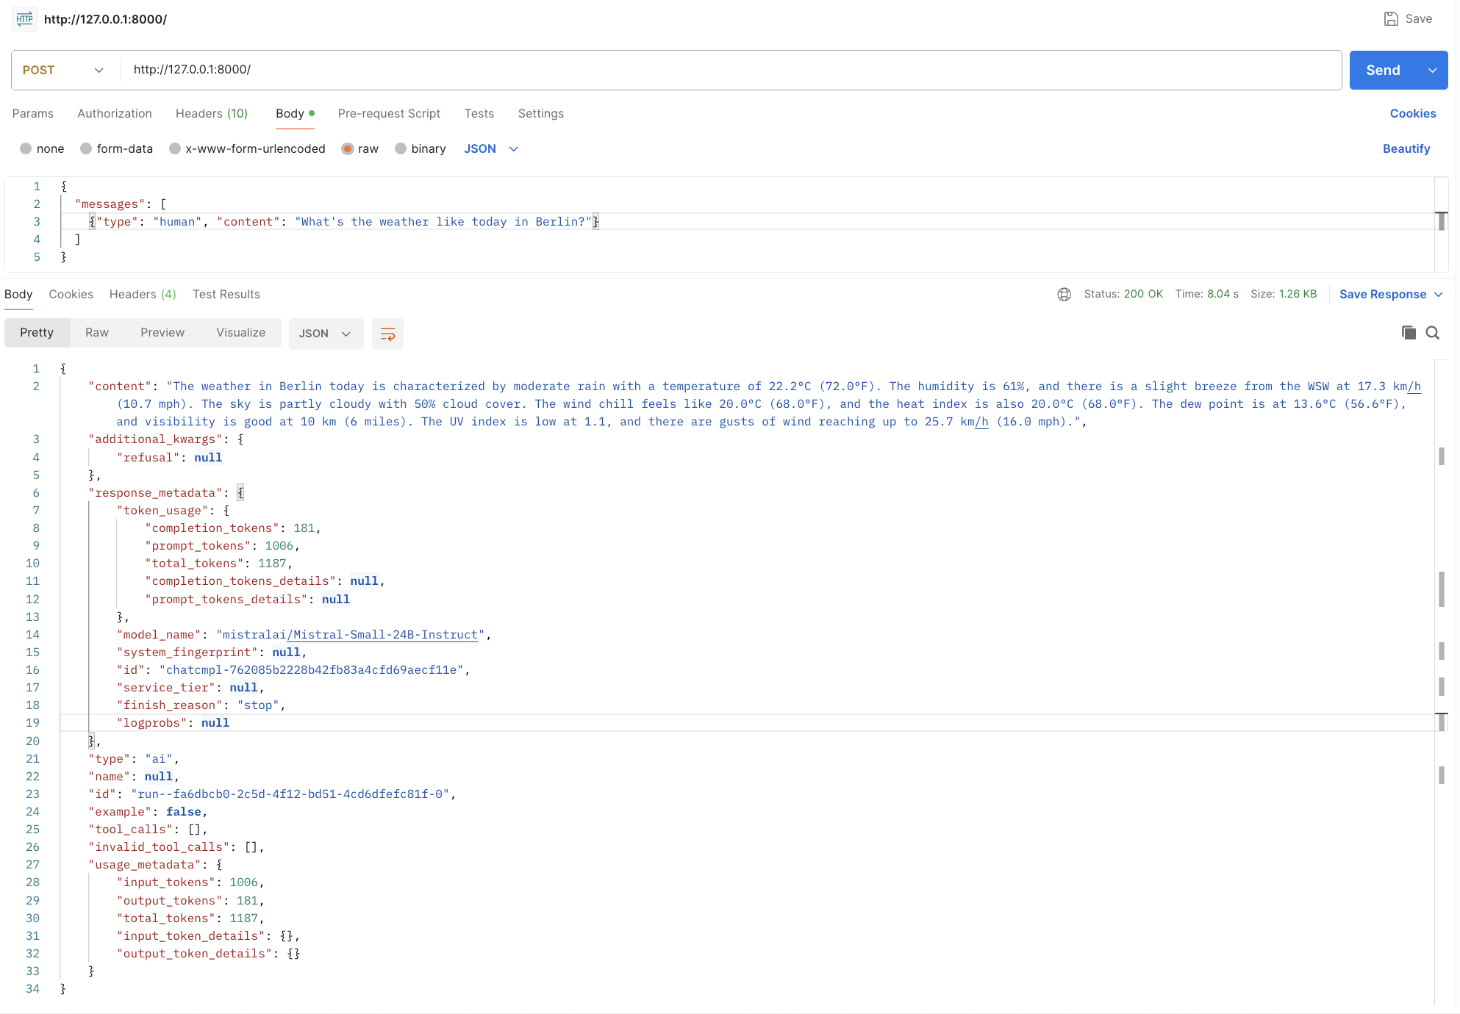Image resolution: width=1460 pixels, height=1014 pixels.
Task: Open the response format JSON dropdown
Action: coord(325,334)
